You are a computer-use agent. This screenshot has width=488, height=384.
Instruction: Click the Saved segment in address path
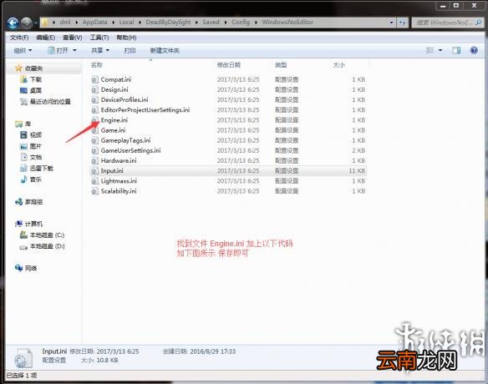tap(211, 23)
